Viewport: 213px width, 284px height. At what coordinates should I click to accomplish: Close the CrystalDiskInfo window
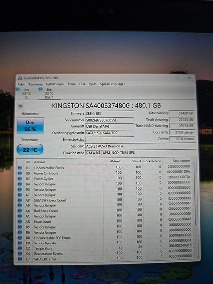pos(189,78)
